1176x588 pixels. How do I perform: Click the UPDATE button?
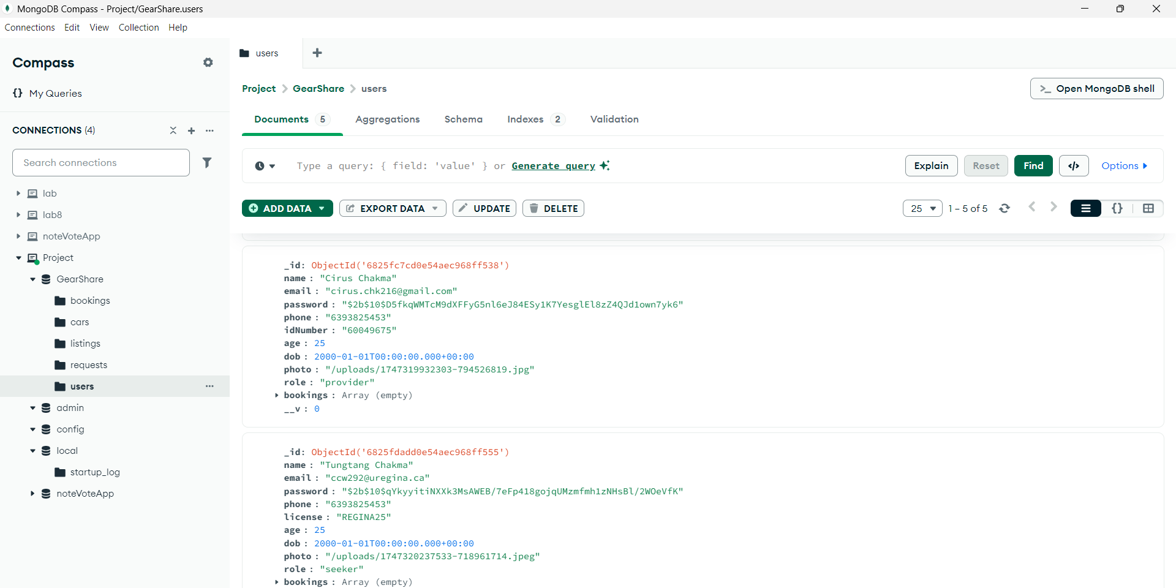pyautogui.click(x=484, y=208)
